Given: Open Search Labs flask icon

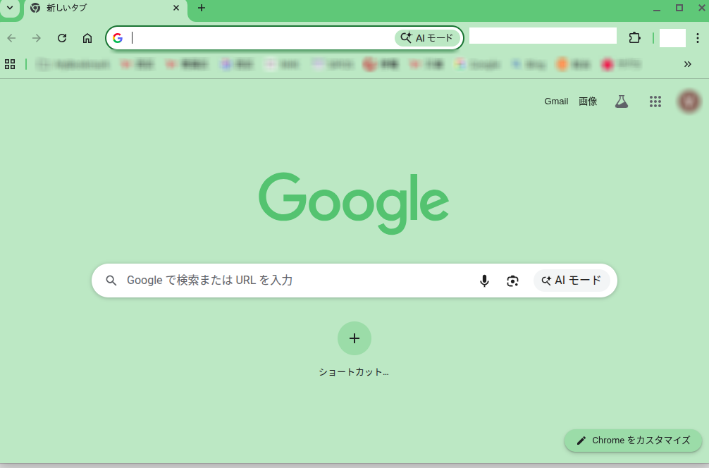Looking at the screenshot, I should pyautogui.click(x=621, y=101).
